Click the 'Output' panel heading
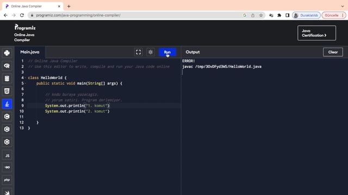Image resolution: width=348 pixels, height=195 pixels. pyautogui.click(x=192, y=52)
